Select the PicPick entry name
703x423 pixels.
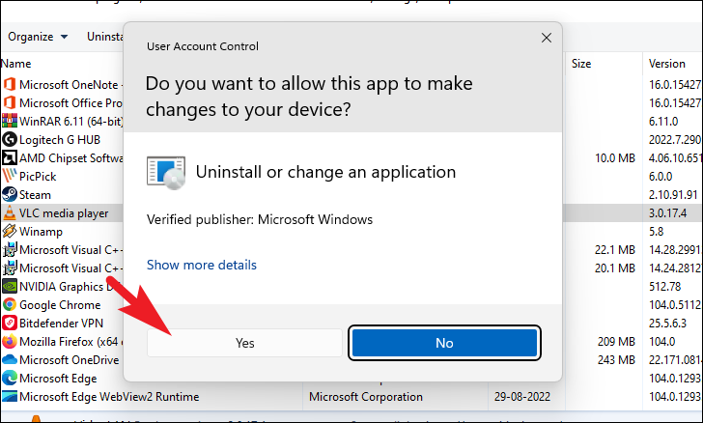pyautogui.click(x=38, y=177)
